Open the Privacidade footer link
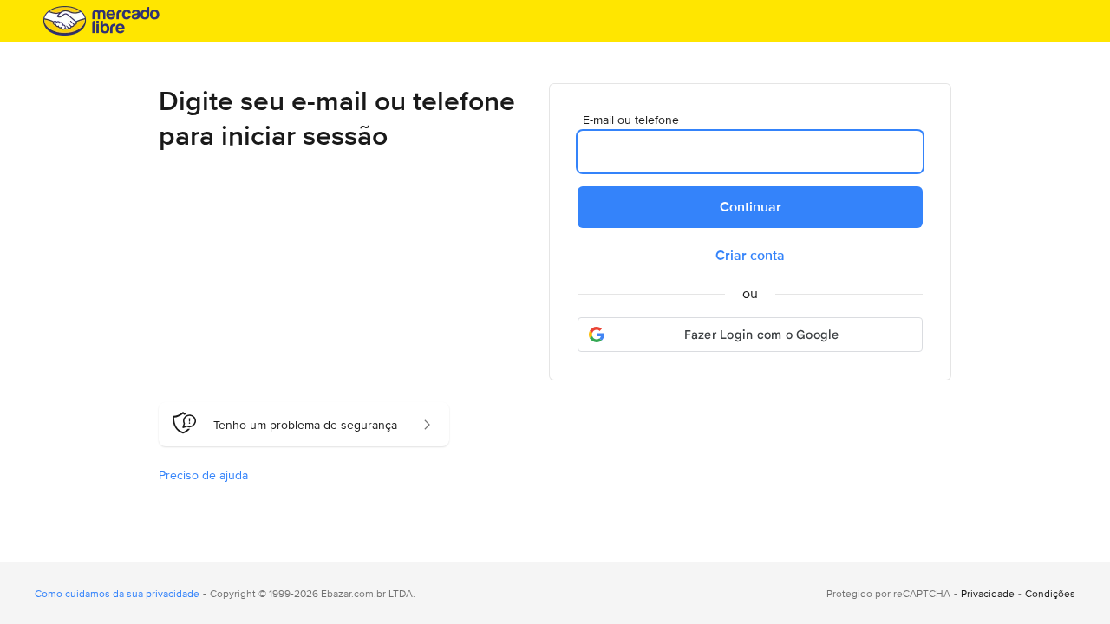Image resolution: width=1110 pixels, height=624 pixels. 987,594
